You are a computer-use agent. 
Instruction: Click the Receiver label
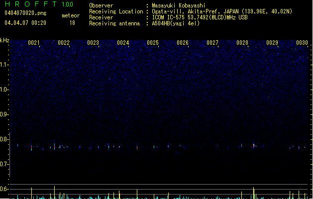101,17
